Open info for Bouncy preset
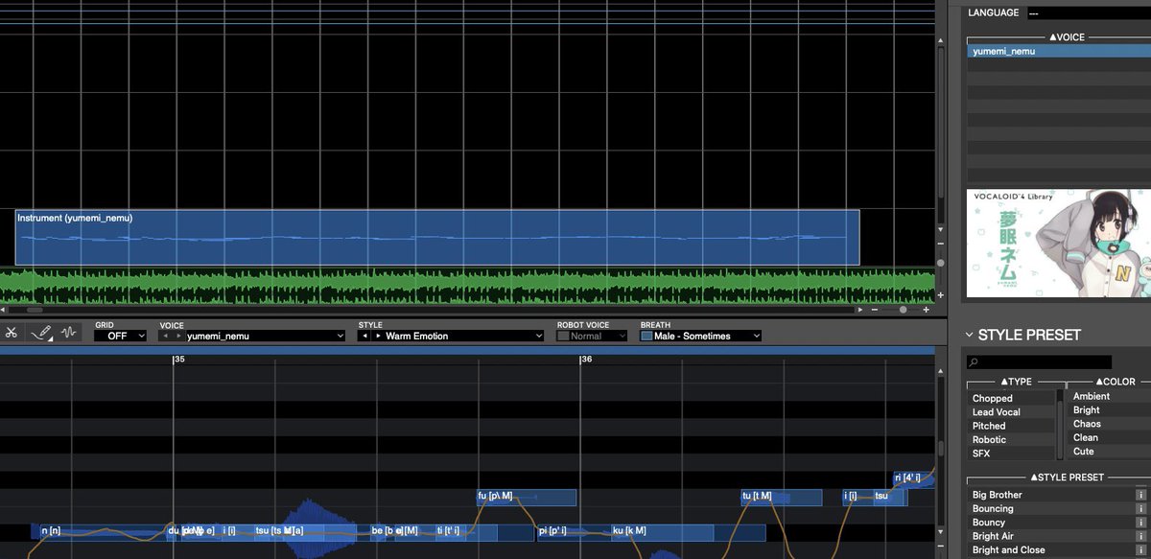Viewport: 1151px width, 559px height. click(x=1141, y=523)
